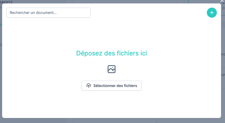Viewport: 225px width, 123px height.
Task: Click the white cross inside teal circle
Action: click(212, 13)
